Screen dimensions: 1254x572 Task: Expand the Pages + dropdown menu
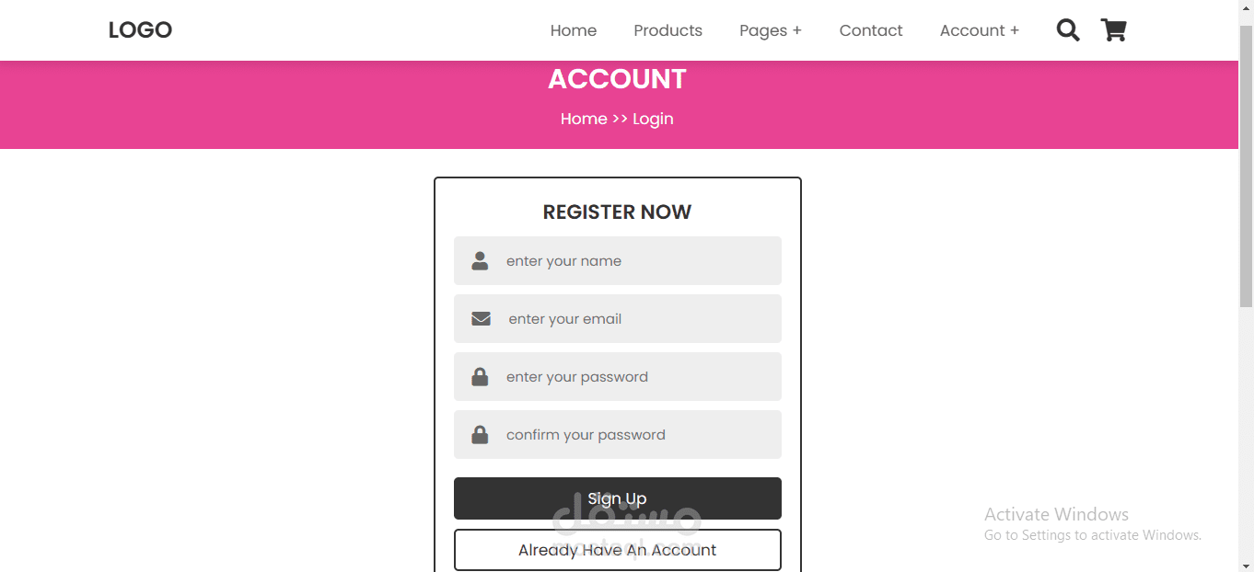pos(770,30)
